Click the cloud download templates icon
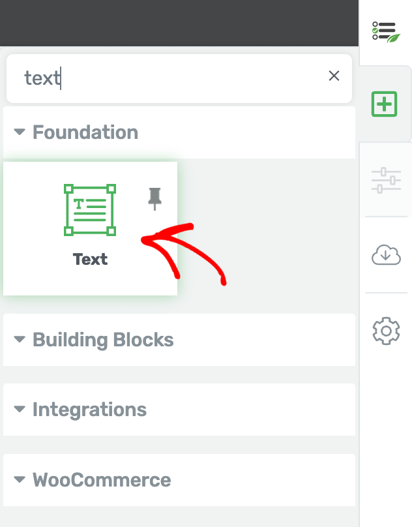 (385, 255)
